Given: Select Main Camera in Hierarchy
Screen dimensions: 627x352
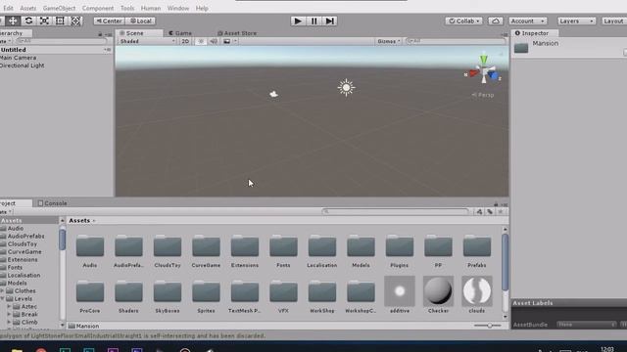Looking at the screenshot, I should click(18, 58).
